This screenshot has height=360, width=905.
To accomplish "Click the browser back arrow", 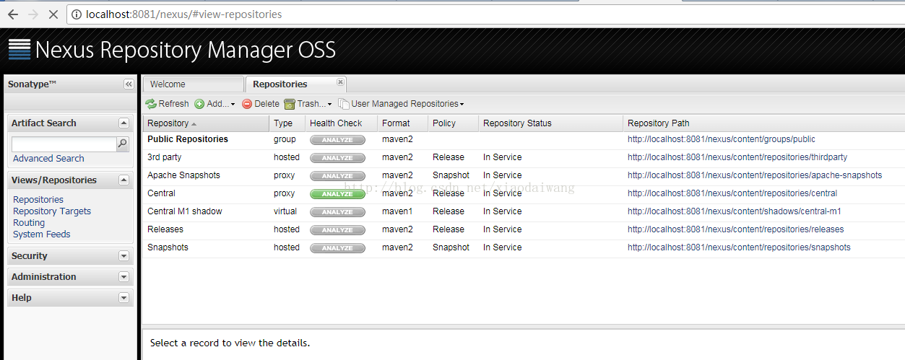I will point(13,14).
